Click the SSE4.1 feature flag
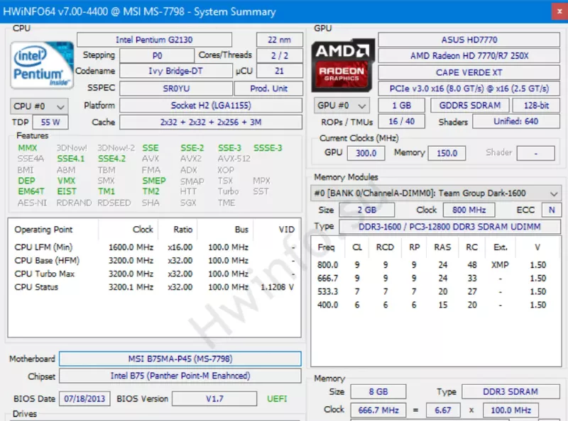The width and height of the screenshot is (568, 421). pos(70,159)
